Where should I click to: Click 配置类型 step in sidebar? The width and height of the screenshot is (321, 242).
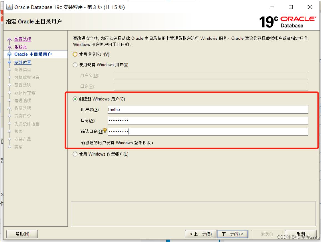[23, 69]
